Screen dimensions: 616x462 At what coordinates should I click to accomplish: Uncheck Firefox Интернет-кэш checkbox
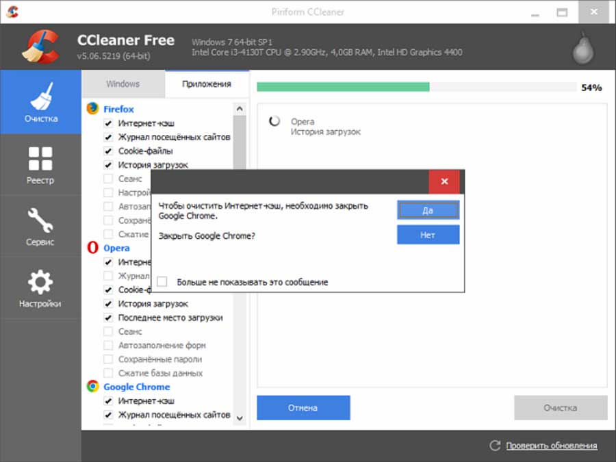108,123
